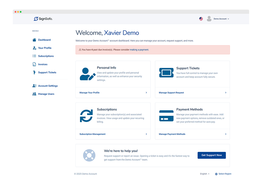Go to Invoices in the sidebar

tap(43, 64)
